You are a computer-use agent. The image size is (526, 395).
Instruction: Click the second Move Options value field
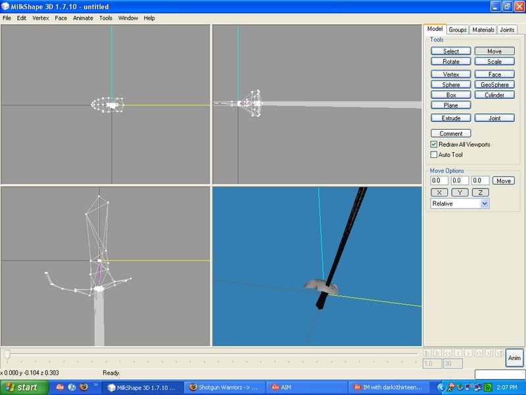pos(460,180)
